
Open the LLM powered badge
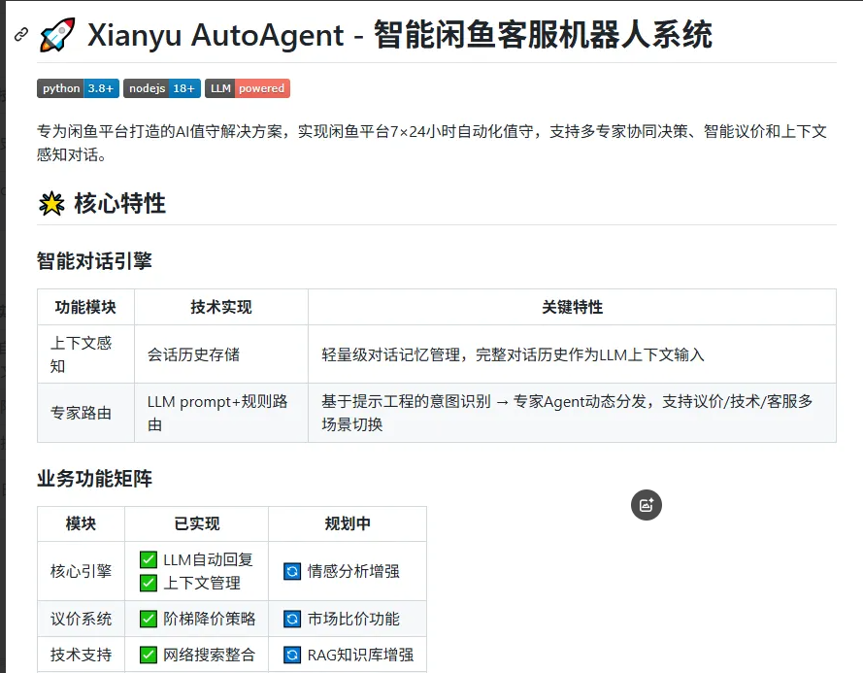pyautogui.click(x=248, y=88)
